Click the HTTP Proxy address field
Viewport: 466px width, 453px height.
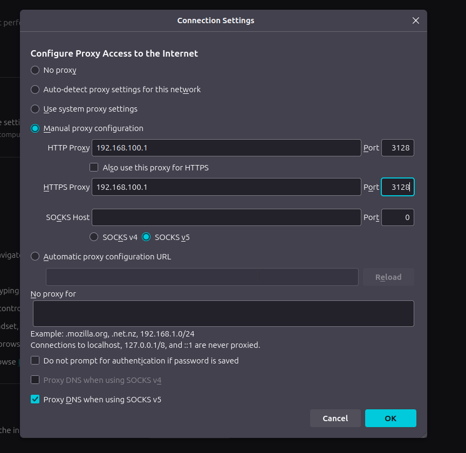[x=226, y=148]
